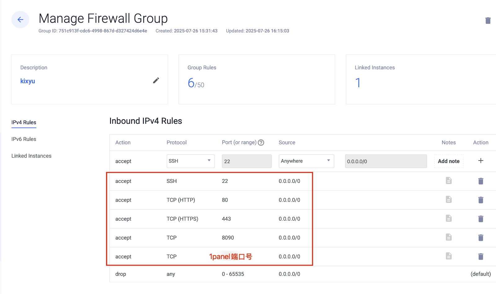Screen dimensions: 496x294
Task: Switch to the IPv6 Rules tab
Action: (24, 139)
